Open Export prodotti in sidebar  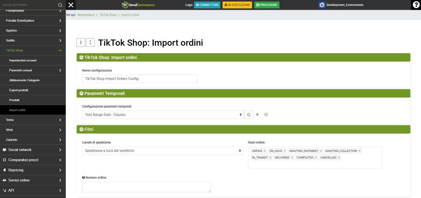click(x=33, y=90)
